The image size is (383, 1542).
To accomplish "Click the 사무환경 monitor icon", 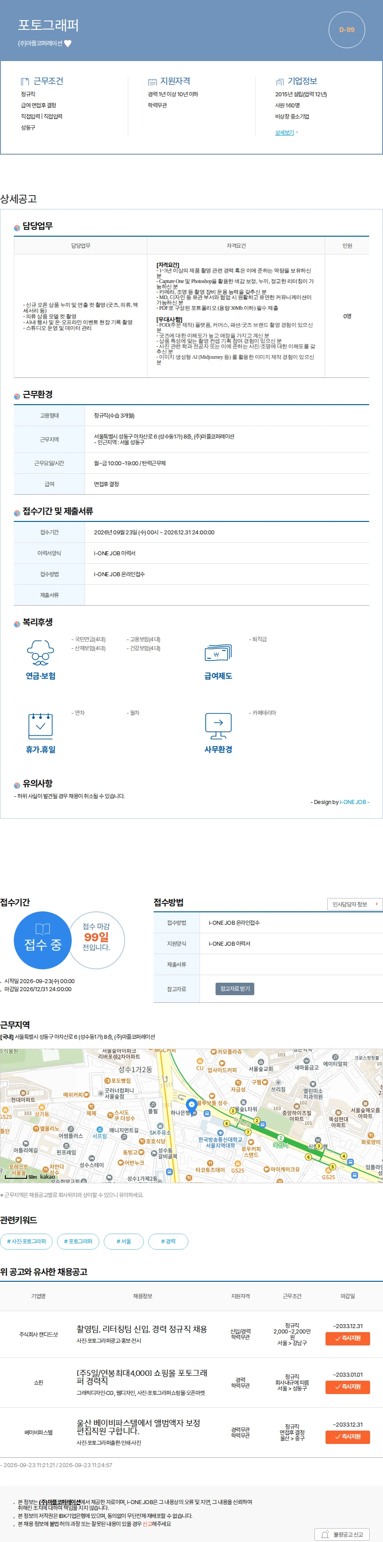I will 218,726.
